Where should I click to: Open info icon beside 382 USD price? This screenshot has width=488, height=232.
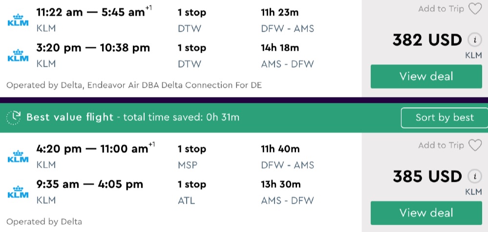point(473,40)
